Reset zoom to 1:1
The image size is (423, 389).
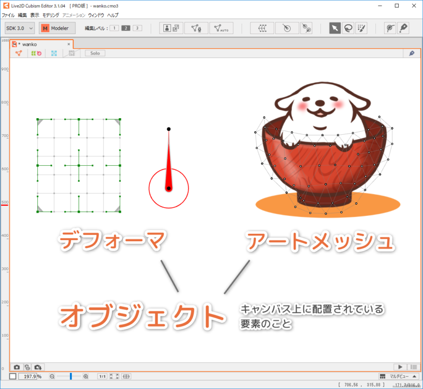click(102, 376)
